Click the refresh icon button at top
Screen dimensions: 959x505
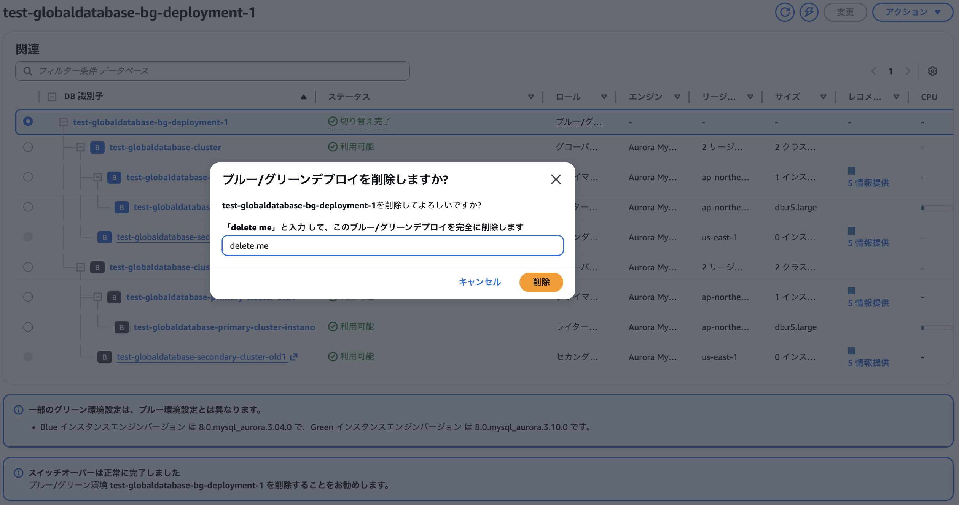coord(784,12)
